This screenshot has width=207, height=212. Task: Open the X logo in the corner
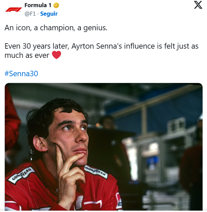pyautogui.click(x=198, y=5)
